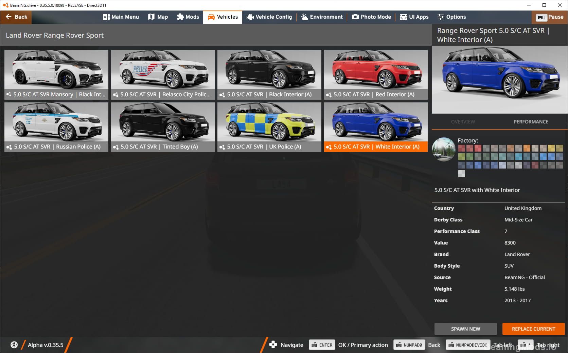The width and height of the screenshot is (568, 353).
Task: Click the 'BeamNG - Official' source value
Action: coord(525,277)
